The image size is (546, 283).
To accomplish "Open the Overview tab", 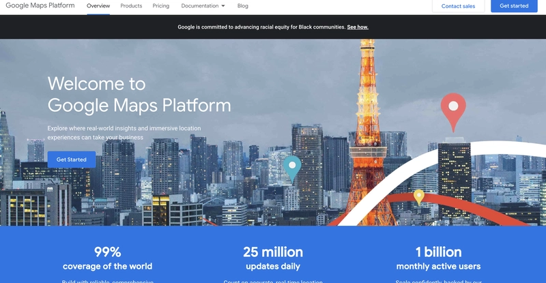I will 98,6.
